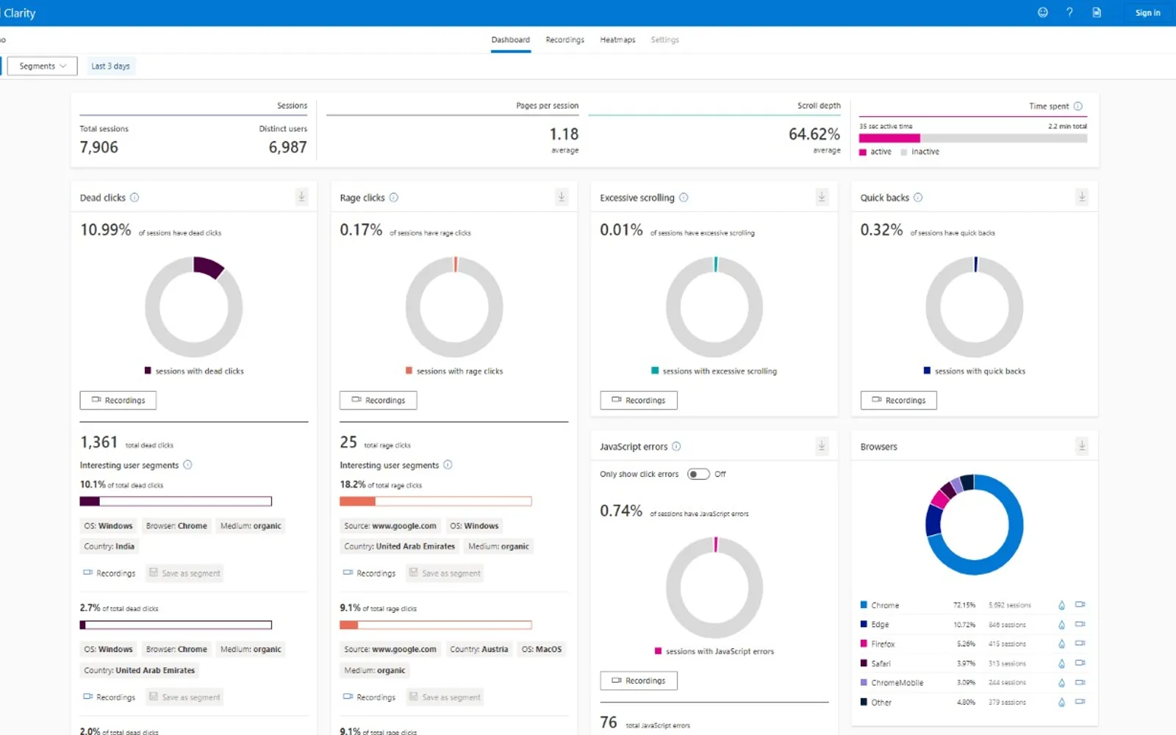Download the Rage clicks card data
This screenshot has width=1176, height=735.
[x=562, y=197]
